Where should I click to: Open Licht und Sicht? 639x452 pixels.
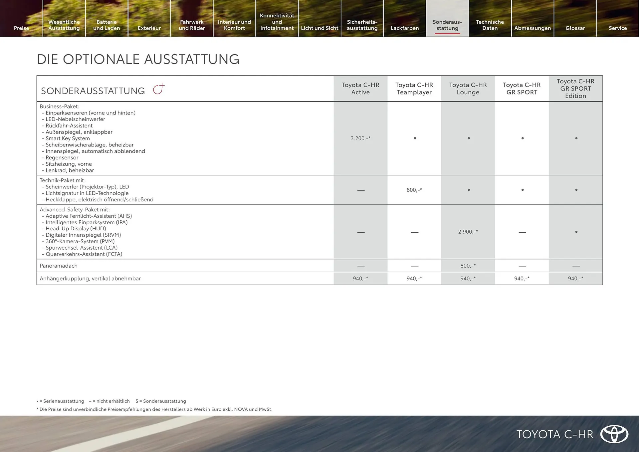point(319,28)
